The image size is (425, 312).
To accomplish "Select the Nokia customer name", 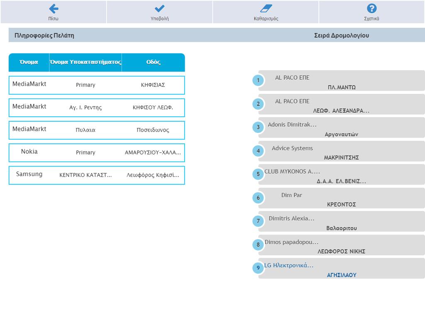I will [x=29, y=152].
